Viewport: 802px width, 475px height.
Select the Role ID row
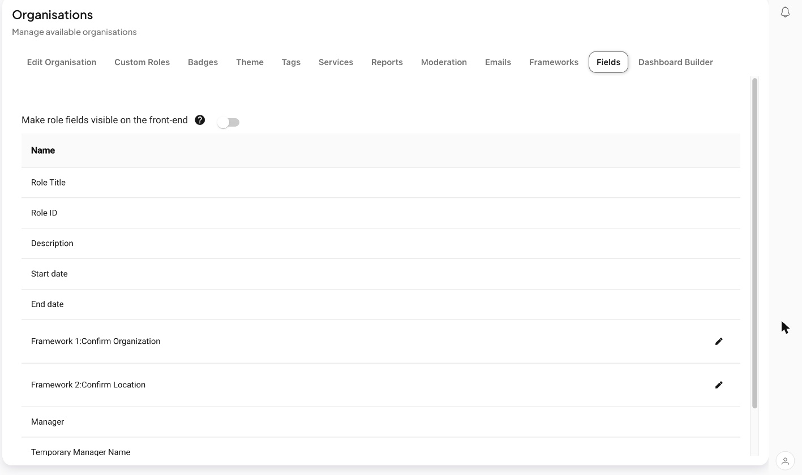tap(380, 213)
